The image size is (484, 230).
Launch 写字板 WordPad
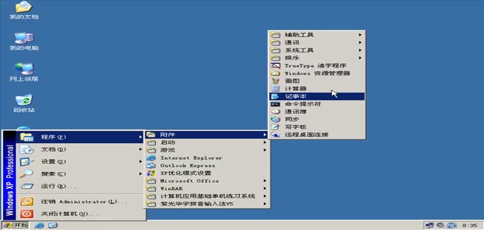click(x=317, y=127)
